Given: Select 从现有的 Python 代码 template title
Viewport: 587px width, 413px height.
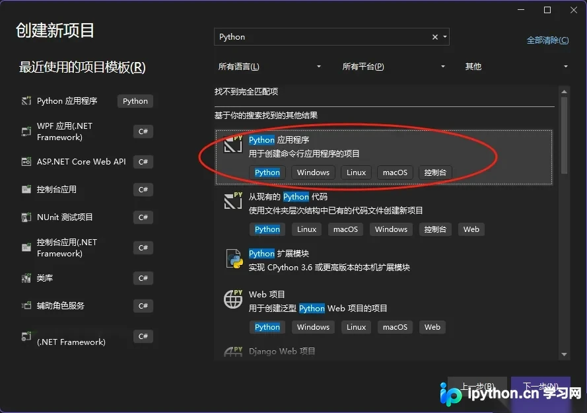Looking at the screenshot, I should coord(288,197).
